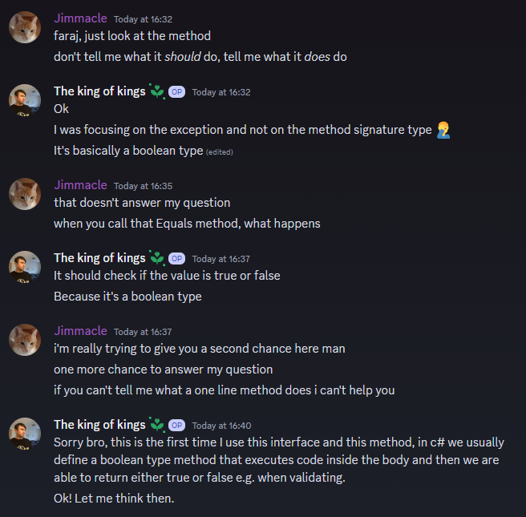Click the sprout new-member icon at 16:40
The width and height of the screenshot is (526, 517).
point(157,425)
